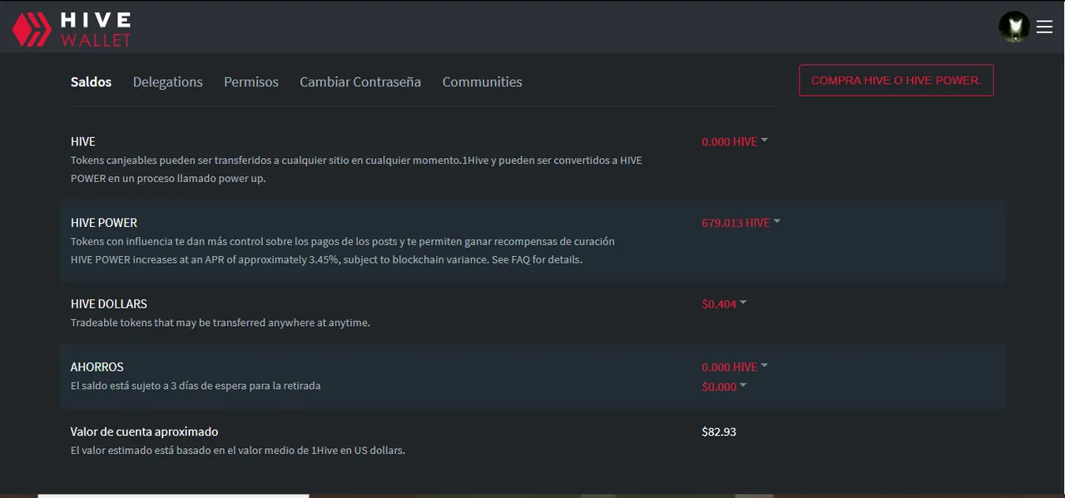The image size is (1065, 498).
Task: Click the APR of approximately 3.45% text
Action: click(x=327, y=259)
